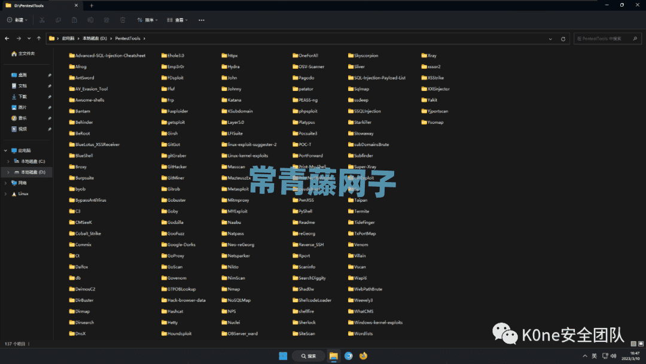Collapse the This PC (此电脑) tree node
This screenshot has width=646, height=364.
click(5, 151)
